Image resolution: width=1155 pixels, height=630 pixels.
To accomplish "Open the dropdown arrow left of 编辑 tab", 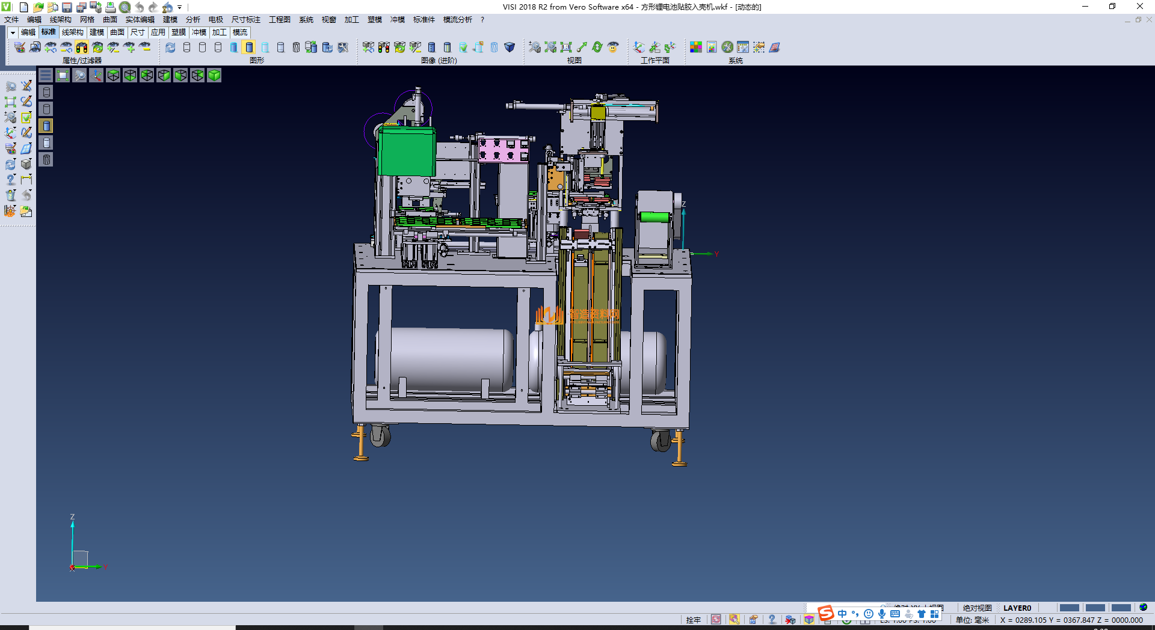I will (12, 32).
